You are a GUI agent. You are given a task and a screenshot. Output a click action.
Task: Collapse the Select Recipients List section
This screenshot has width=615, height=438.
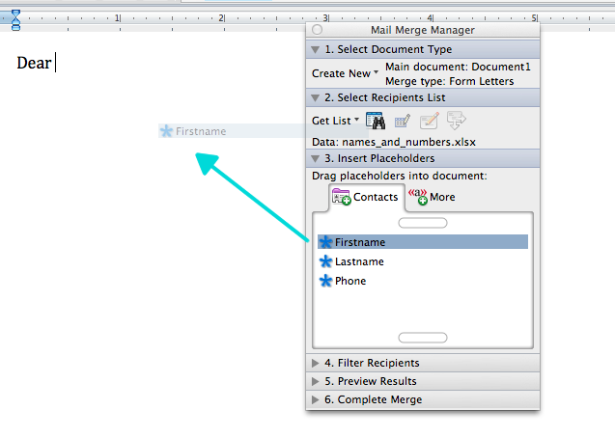tap(315, 98)
